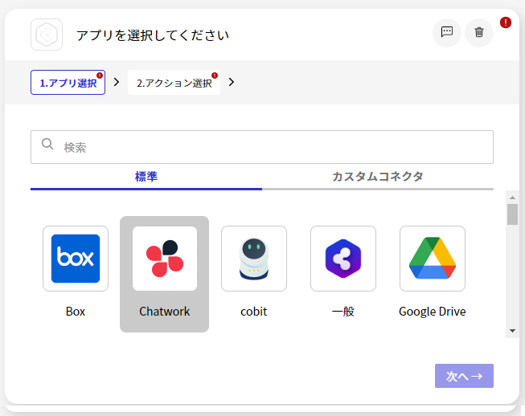Viewport: 525px width, 416px height.
Task: Click the アプリを選択してください heading text
Action: click(153, 35)
